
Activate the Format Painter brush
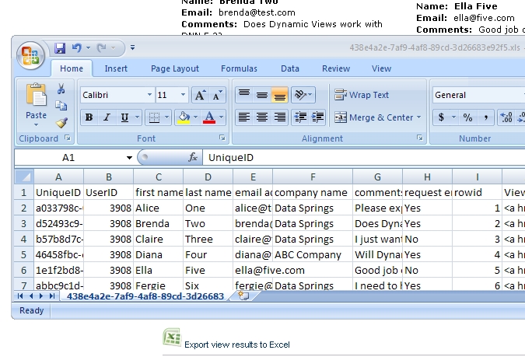[61, 123]
